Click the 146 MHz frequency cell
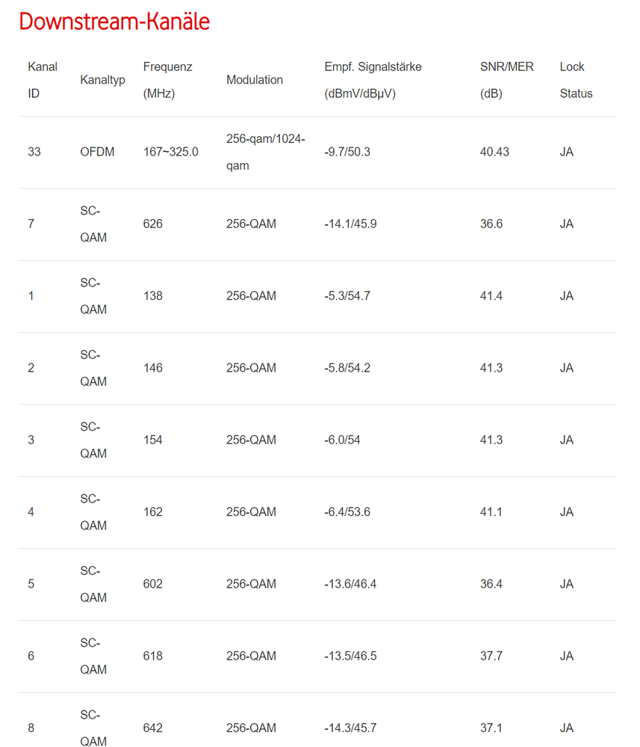This screenshot has height=747, width=640. point(153,368)
